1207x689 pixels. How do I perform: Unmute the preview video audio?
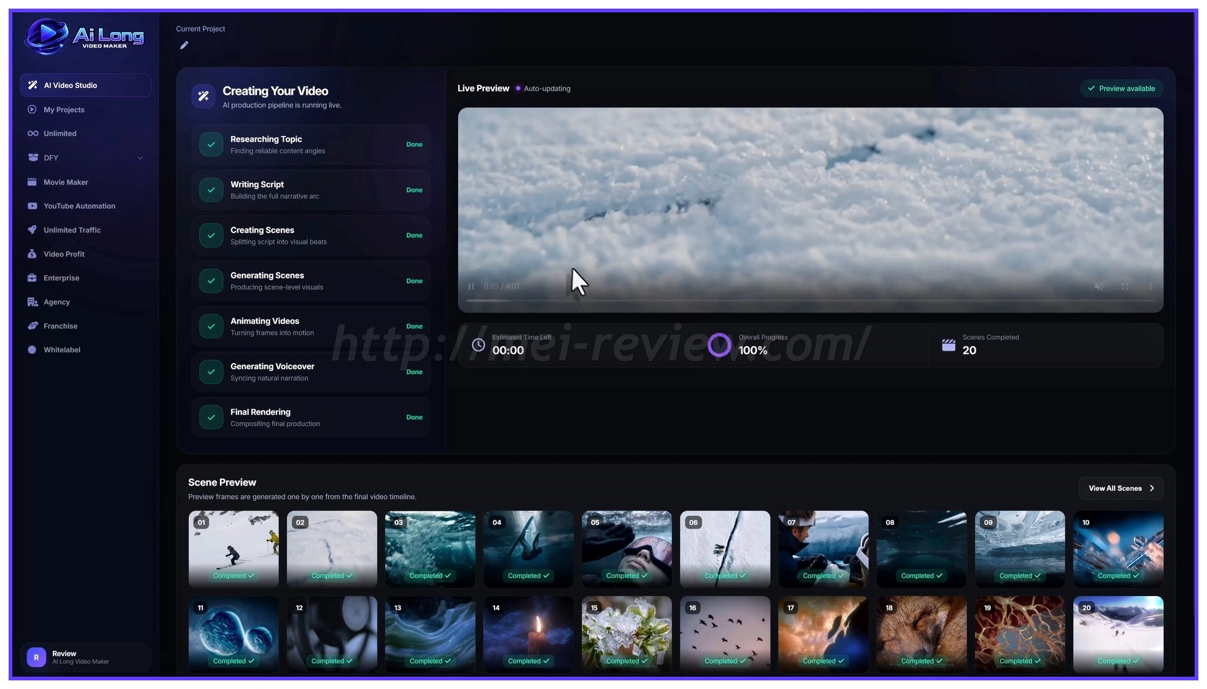click(1099, 287)
